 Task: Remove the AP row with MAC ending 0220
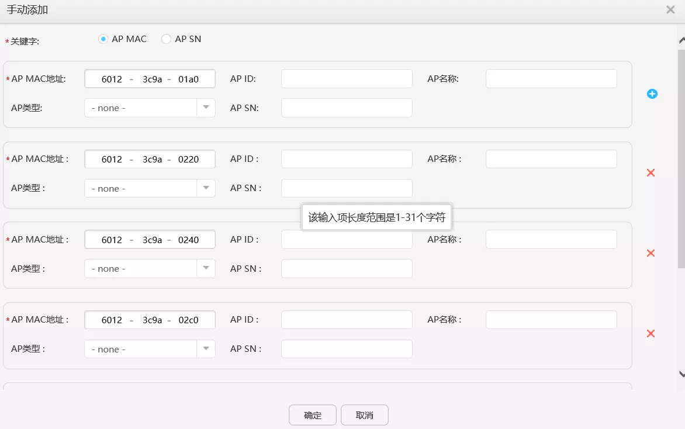coord(651,173)
